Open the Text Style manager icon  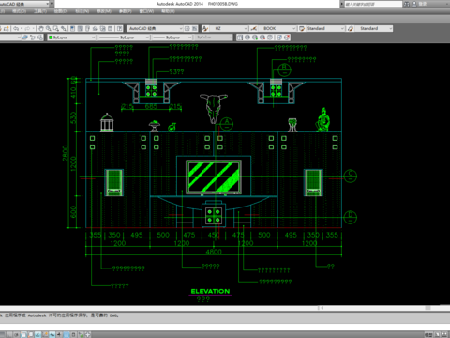[x=205, y=28]
